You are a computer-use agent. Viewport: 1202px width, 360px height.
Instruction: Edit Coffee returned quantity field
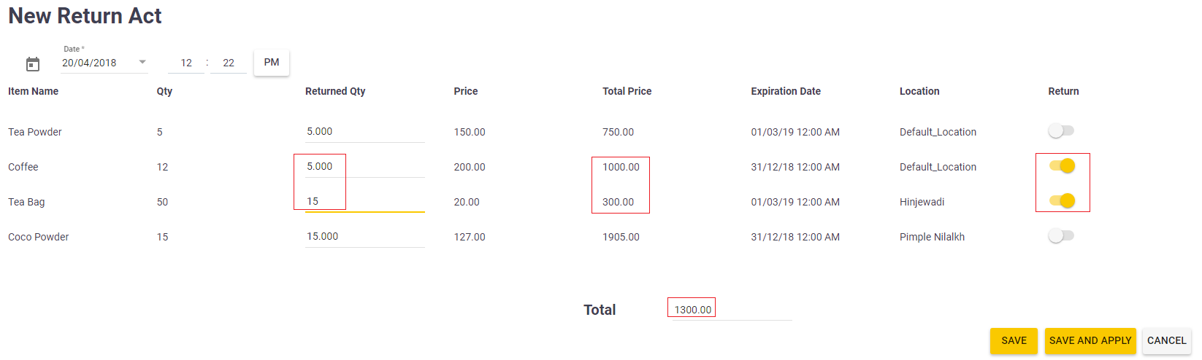[x=365, y=167]
